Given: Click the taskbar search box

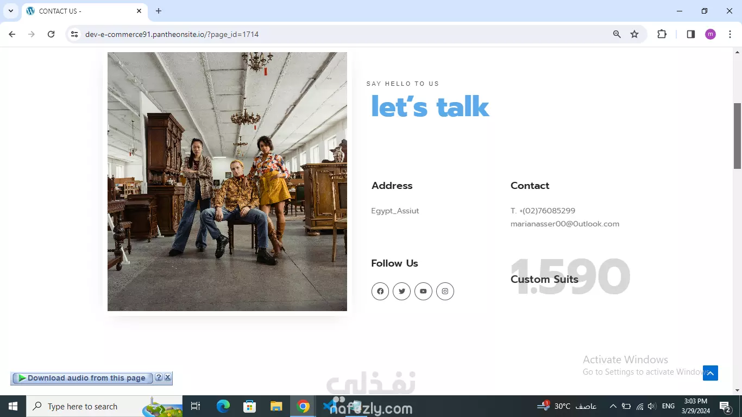Looking at the screenshot, I should [104, 406].
